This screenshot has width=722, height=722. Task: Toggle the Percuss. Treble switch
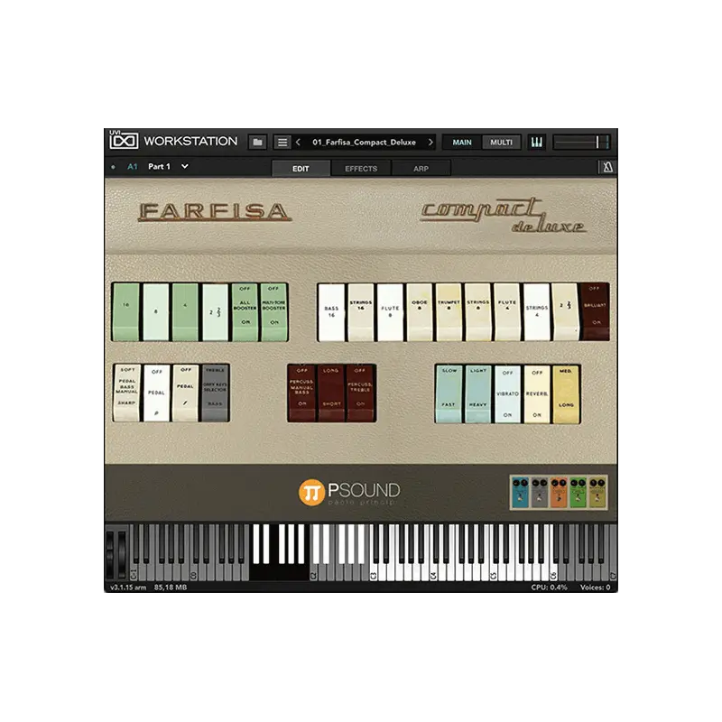360,393
